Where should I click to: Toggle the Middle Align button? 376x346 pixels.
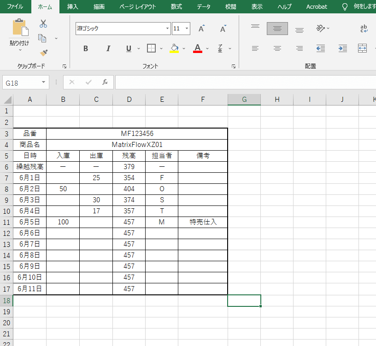(277, 29)
